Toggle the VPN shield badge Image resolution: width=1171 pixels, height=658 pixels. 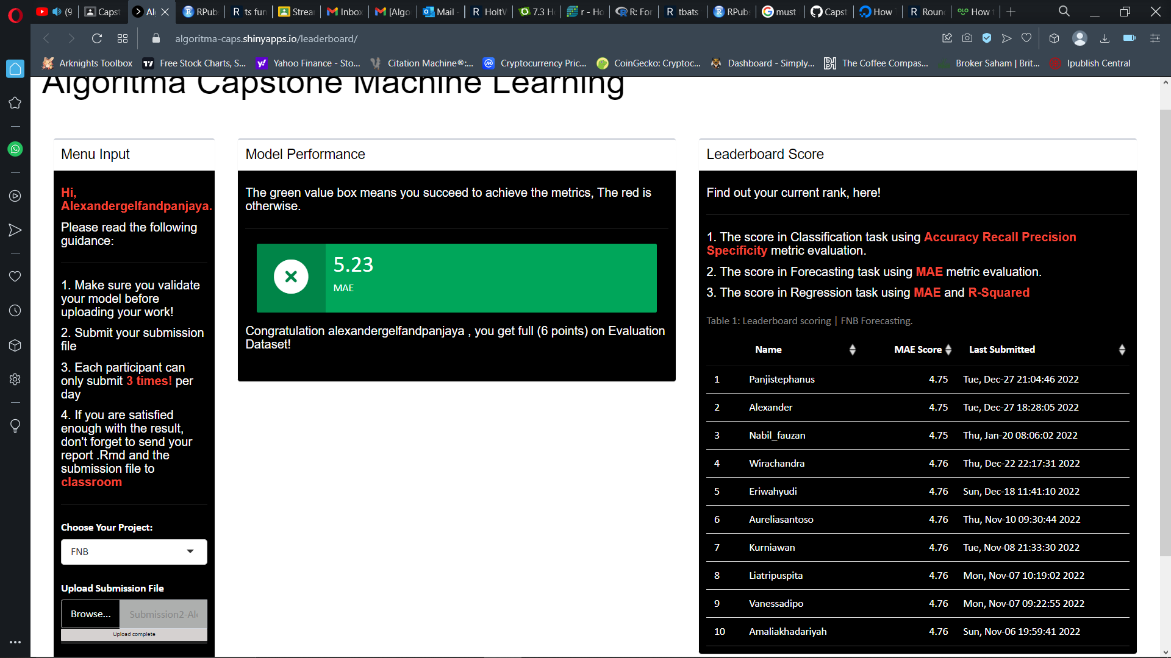pos(987,38)
